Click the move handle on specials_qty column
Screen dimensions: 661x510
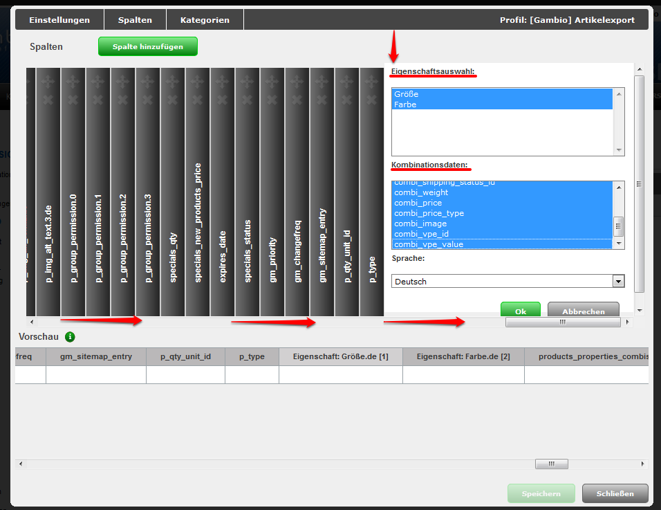point(173,82)
